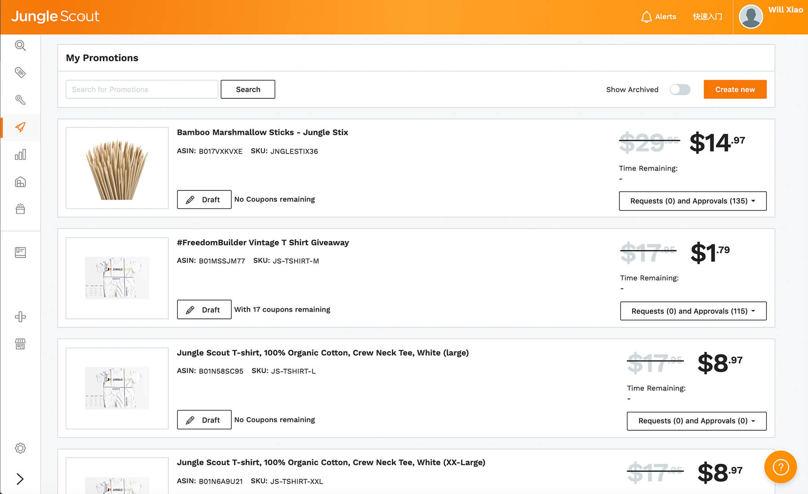Toggle the Show Archived switch
Viewport: 808px width, 494px height.
[680, 89]
